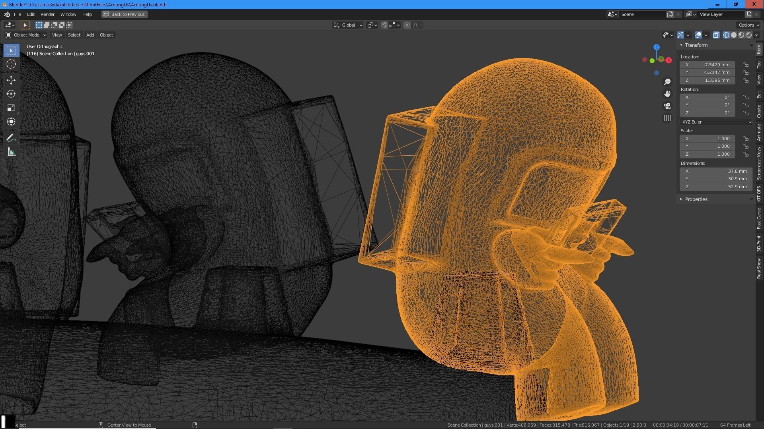Screen dimensions: 764x429
Task: Toggle X-Ray display
Action: point(716,35)
